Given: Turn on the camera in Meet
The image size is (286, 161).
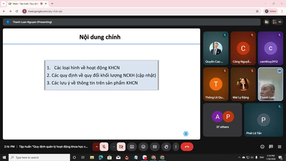Looking at the screenshot, I should (x=121, y=147).
